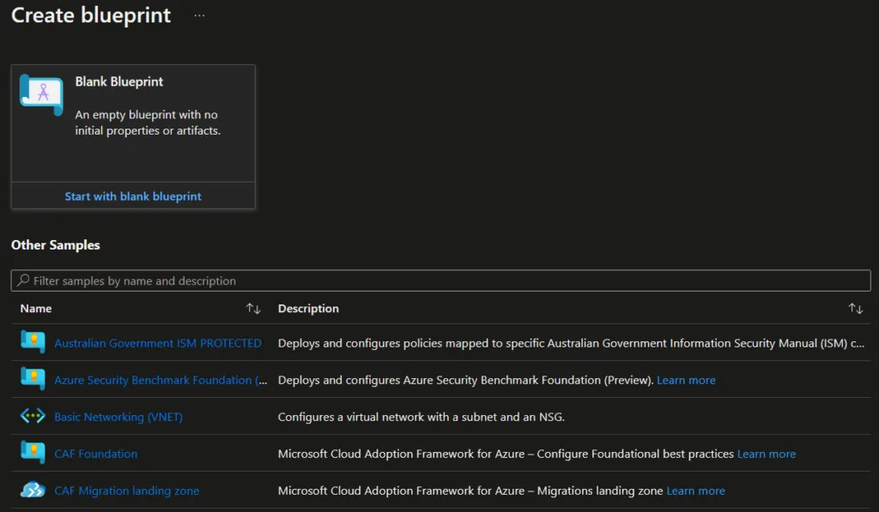Click 'An empty blueprint' description text
Screen dimensions: 879x512
tap(148, 123)
